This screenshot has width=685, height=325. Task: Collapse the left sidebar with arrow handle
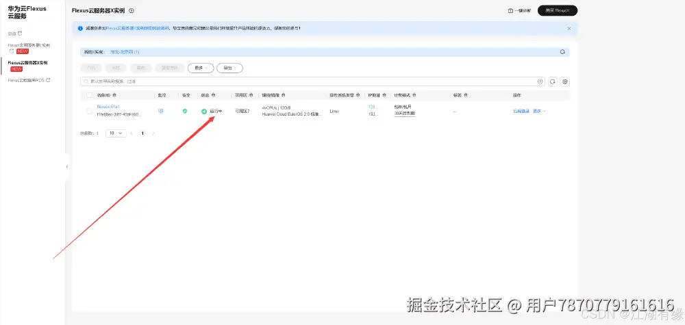pos(67,167)
